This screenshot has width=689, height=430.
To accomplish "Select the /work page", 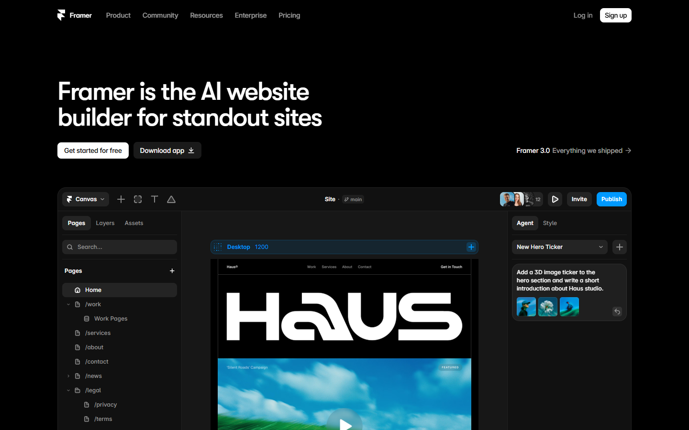I will click(93, 304).
